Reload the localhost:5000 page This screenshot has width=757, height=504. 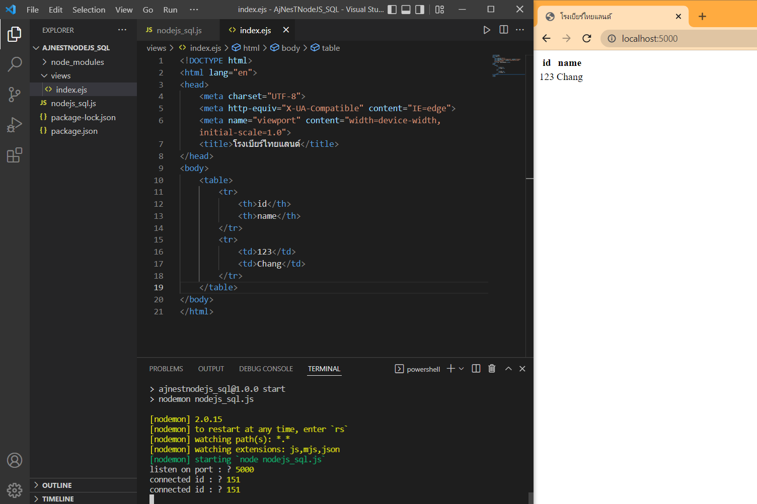click(586, 39)
